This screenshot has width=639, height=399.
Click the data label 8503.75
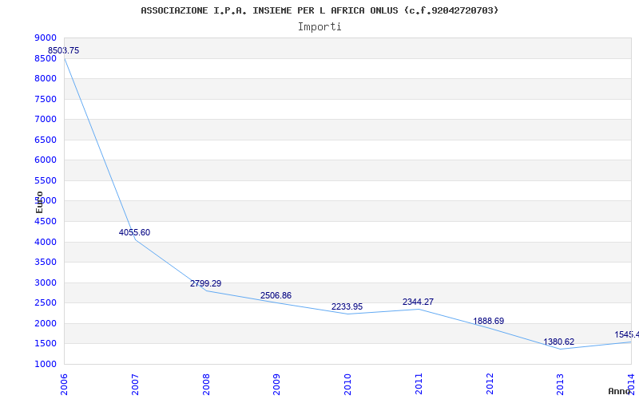(x=64, y=51)
